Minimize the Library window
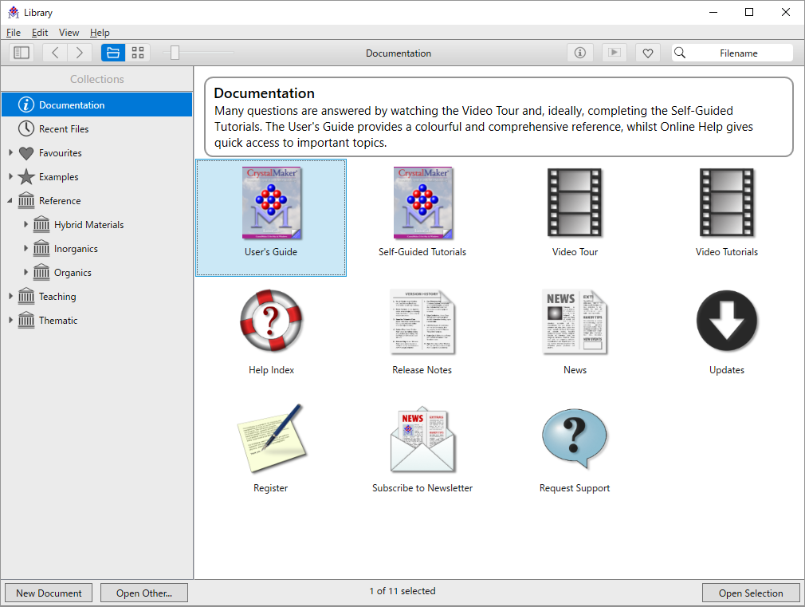Viewport: 805px width, 607px height. click(x=713, y=12)
